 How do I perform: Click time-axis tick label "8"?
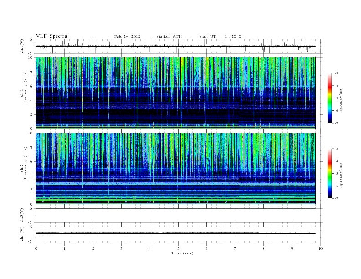(x=263, y=248)
